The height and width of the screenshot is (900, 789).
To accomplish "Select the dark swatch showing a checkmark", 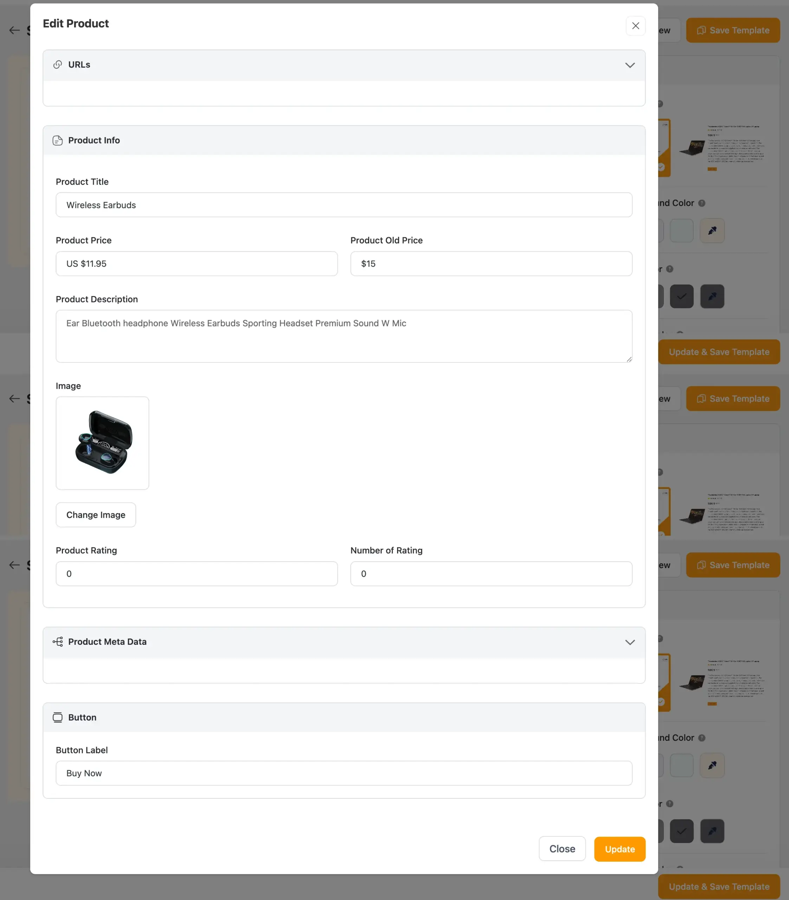I will pos(681,296).
